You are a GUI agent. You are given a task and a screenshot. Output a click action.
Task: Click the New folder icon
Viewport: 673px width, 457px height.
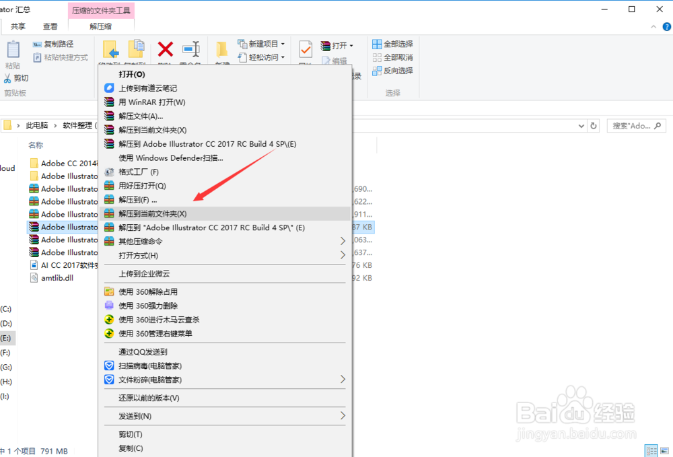click(221, 50)
